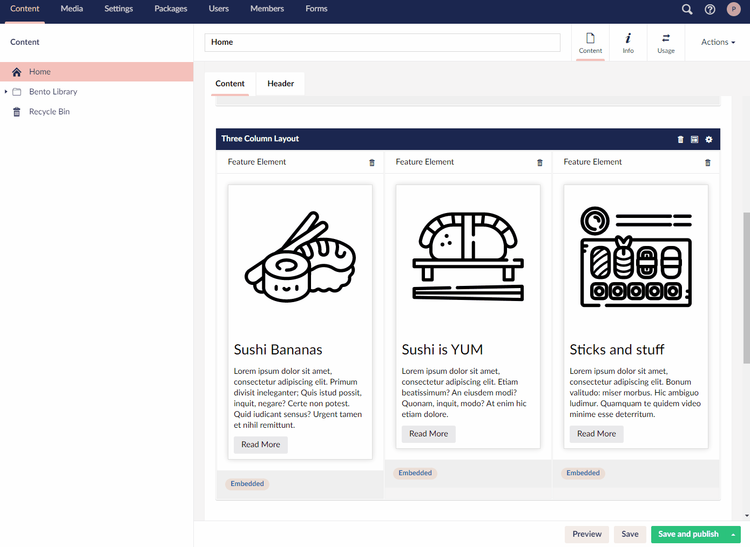Open the help question mark icon

[x=710, y=9]
